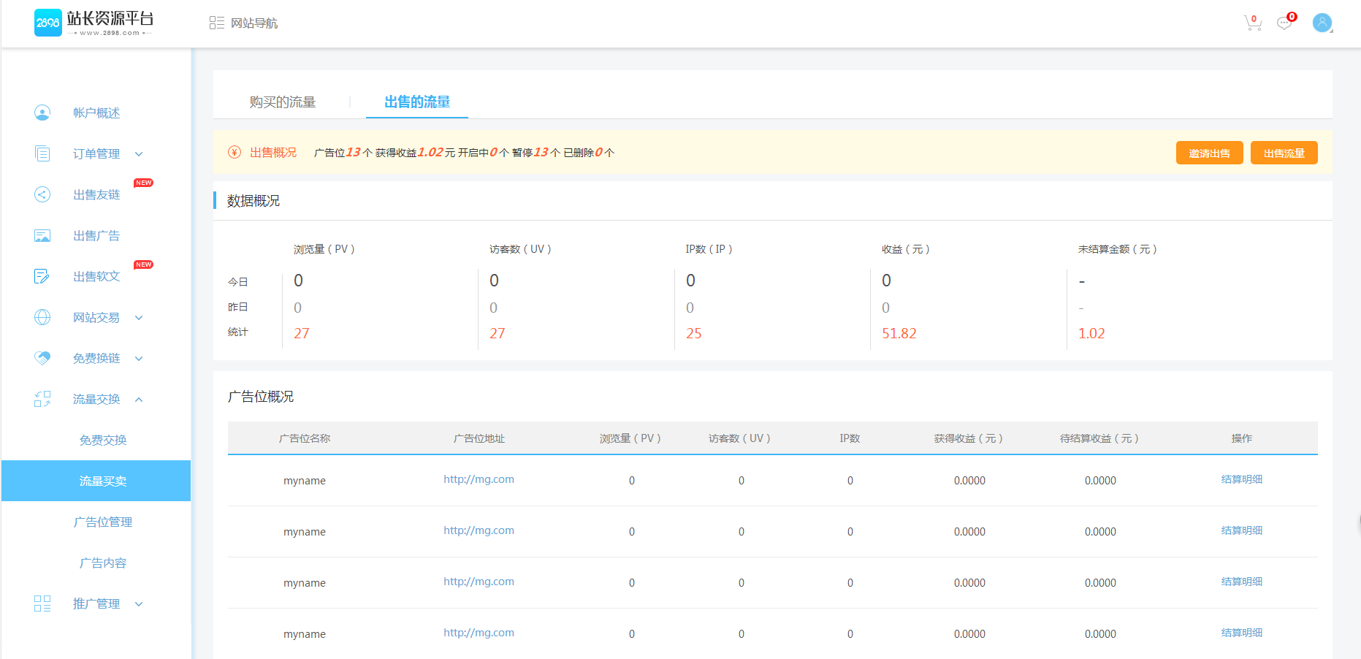Screen dimensions: 1361x659
Task: Collapse the 流量交换 submenu
Action: (139, 400)
